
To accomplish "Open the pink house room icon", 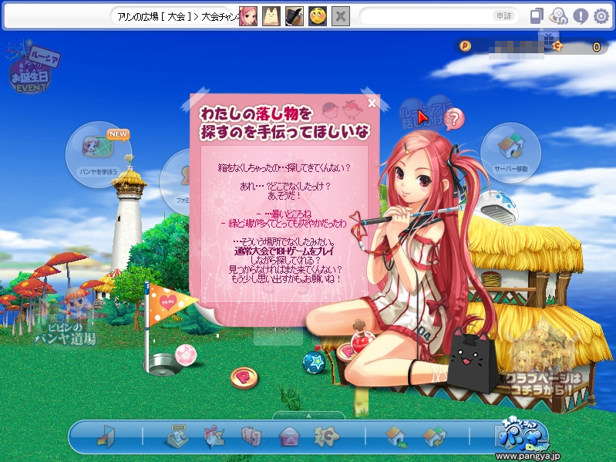I will (x=289, y=437).
